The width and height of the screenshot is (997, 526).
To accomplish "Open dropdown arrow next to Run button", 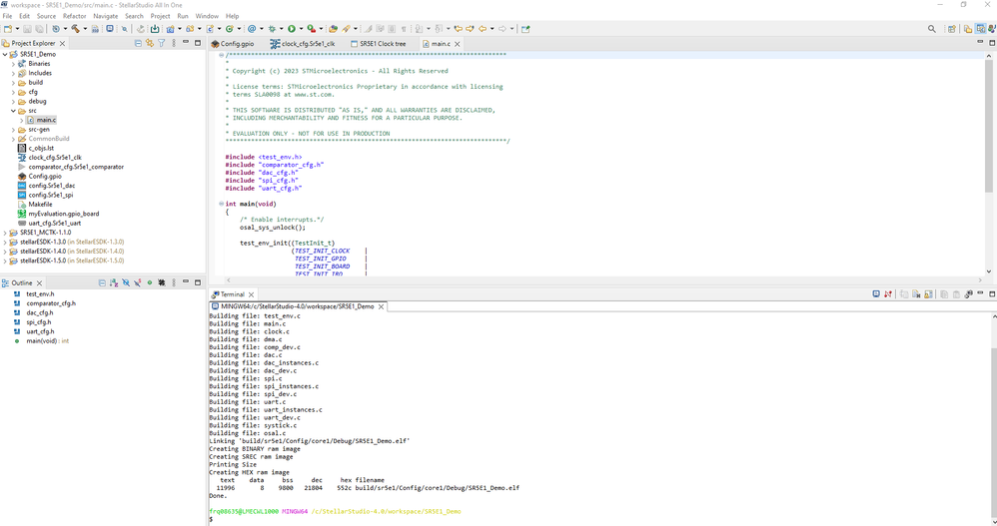I will 301,29.
